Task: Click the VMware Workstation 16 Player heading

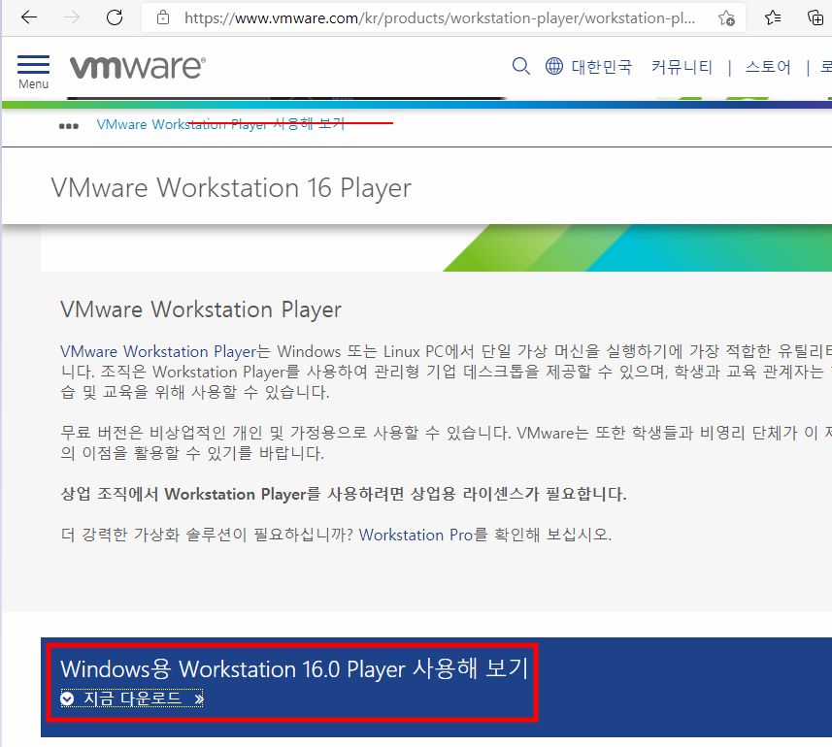Action: pyautogui.click(x=231, y=187)
